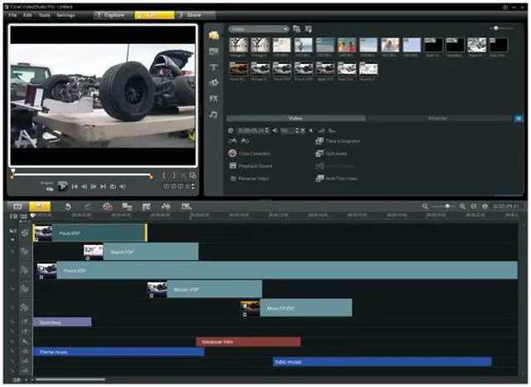Switch to Timeline view
The image size is (531, 387).
[x=40, y=206]
